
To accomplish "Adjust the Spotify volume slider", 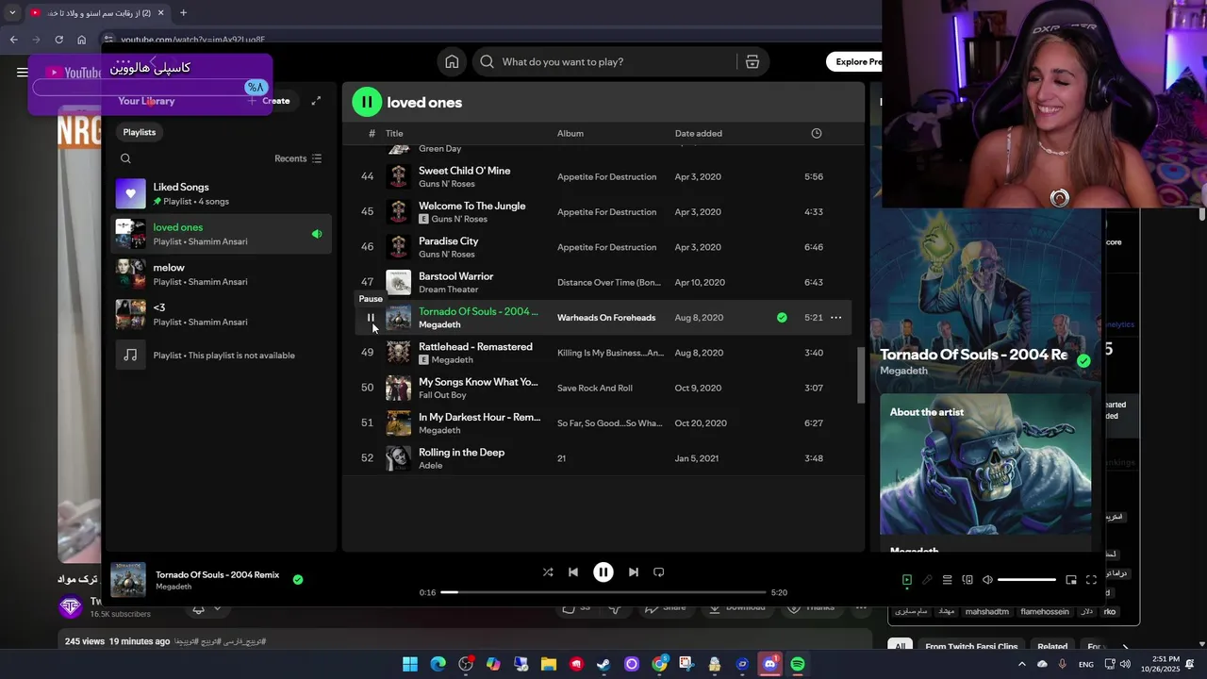I will click(1027, 580).
